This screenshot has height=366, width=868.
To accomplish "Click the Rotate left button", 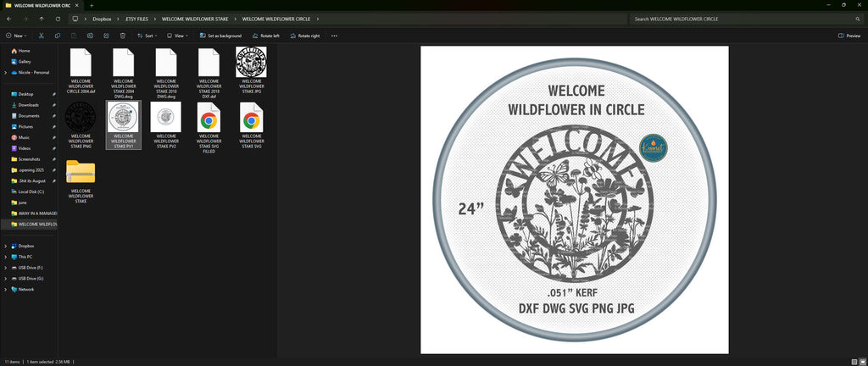I will pos(265,36).
